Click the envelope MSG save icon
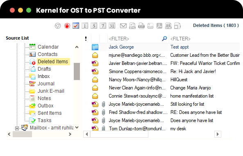 123,26
